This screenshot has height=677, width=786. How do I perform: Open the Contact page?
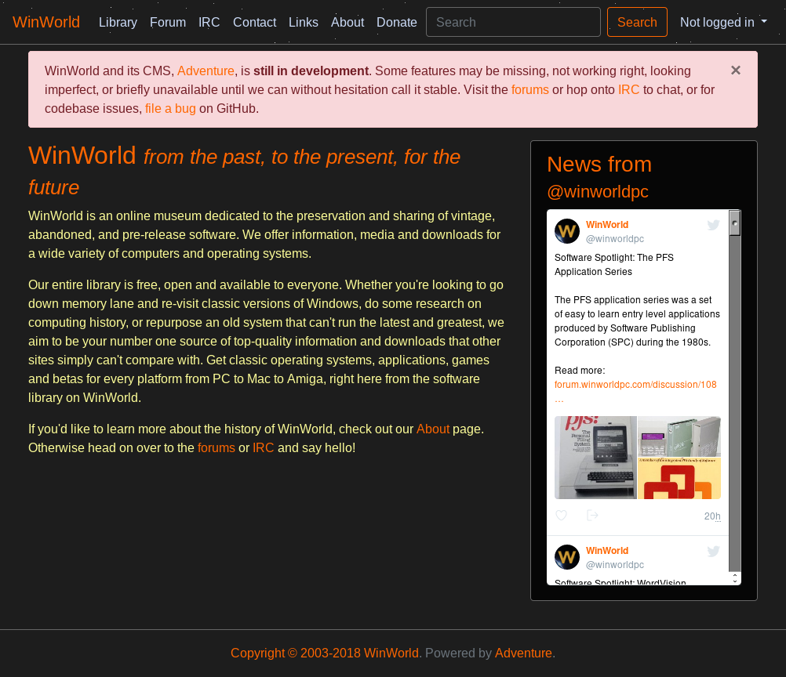254,22
